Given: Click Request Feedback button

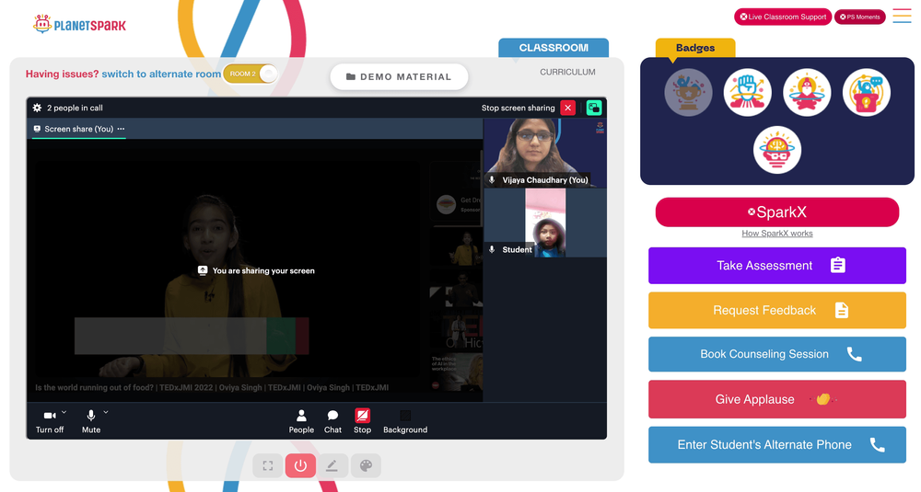Looking at the screenshot, I should (777, 310).
